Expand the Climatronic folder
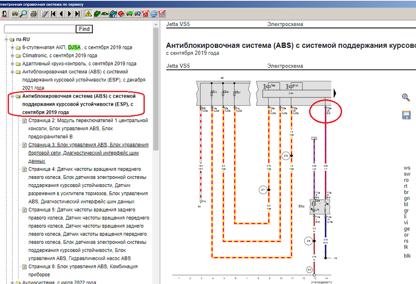The width and height of the screenshot is (416, 284). coord(12,56)
